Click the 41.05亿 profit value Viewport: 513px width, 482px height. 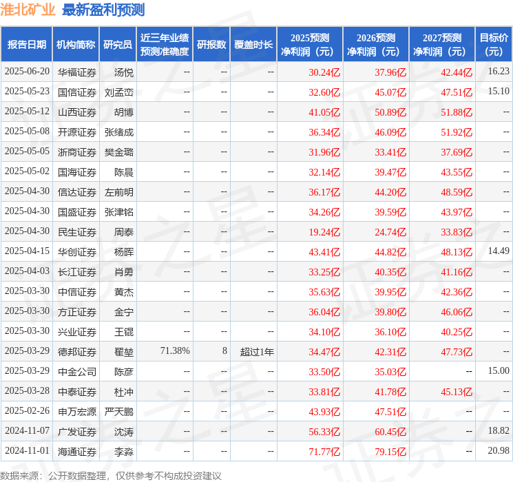pos(324,112)
